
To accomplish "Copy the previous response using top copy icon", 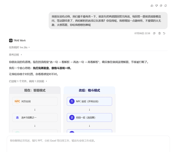I will click(x=161, y=5).
